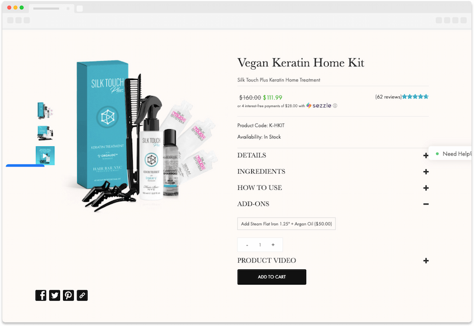
Task: Open Sezzle info circle icon
Action: [x=335, y=106]
